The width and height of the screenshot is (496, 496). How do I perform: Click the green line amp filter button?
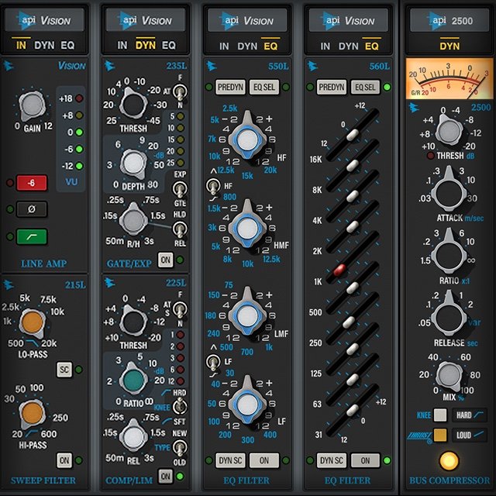pos(32,236)
